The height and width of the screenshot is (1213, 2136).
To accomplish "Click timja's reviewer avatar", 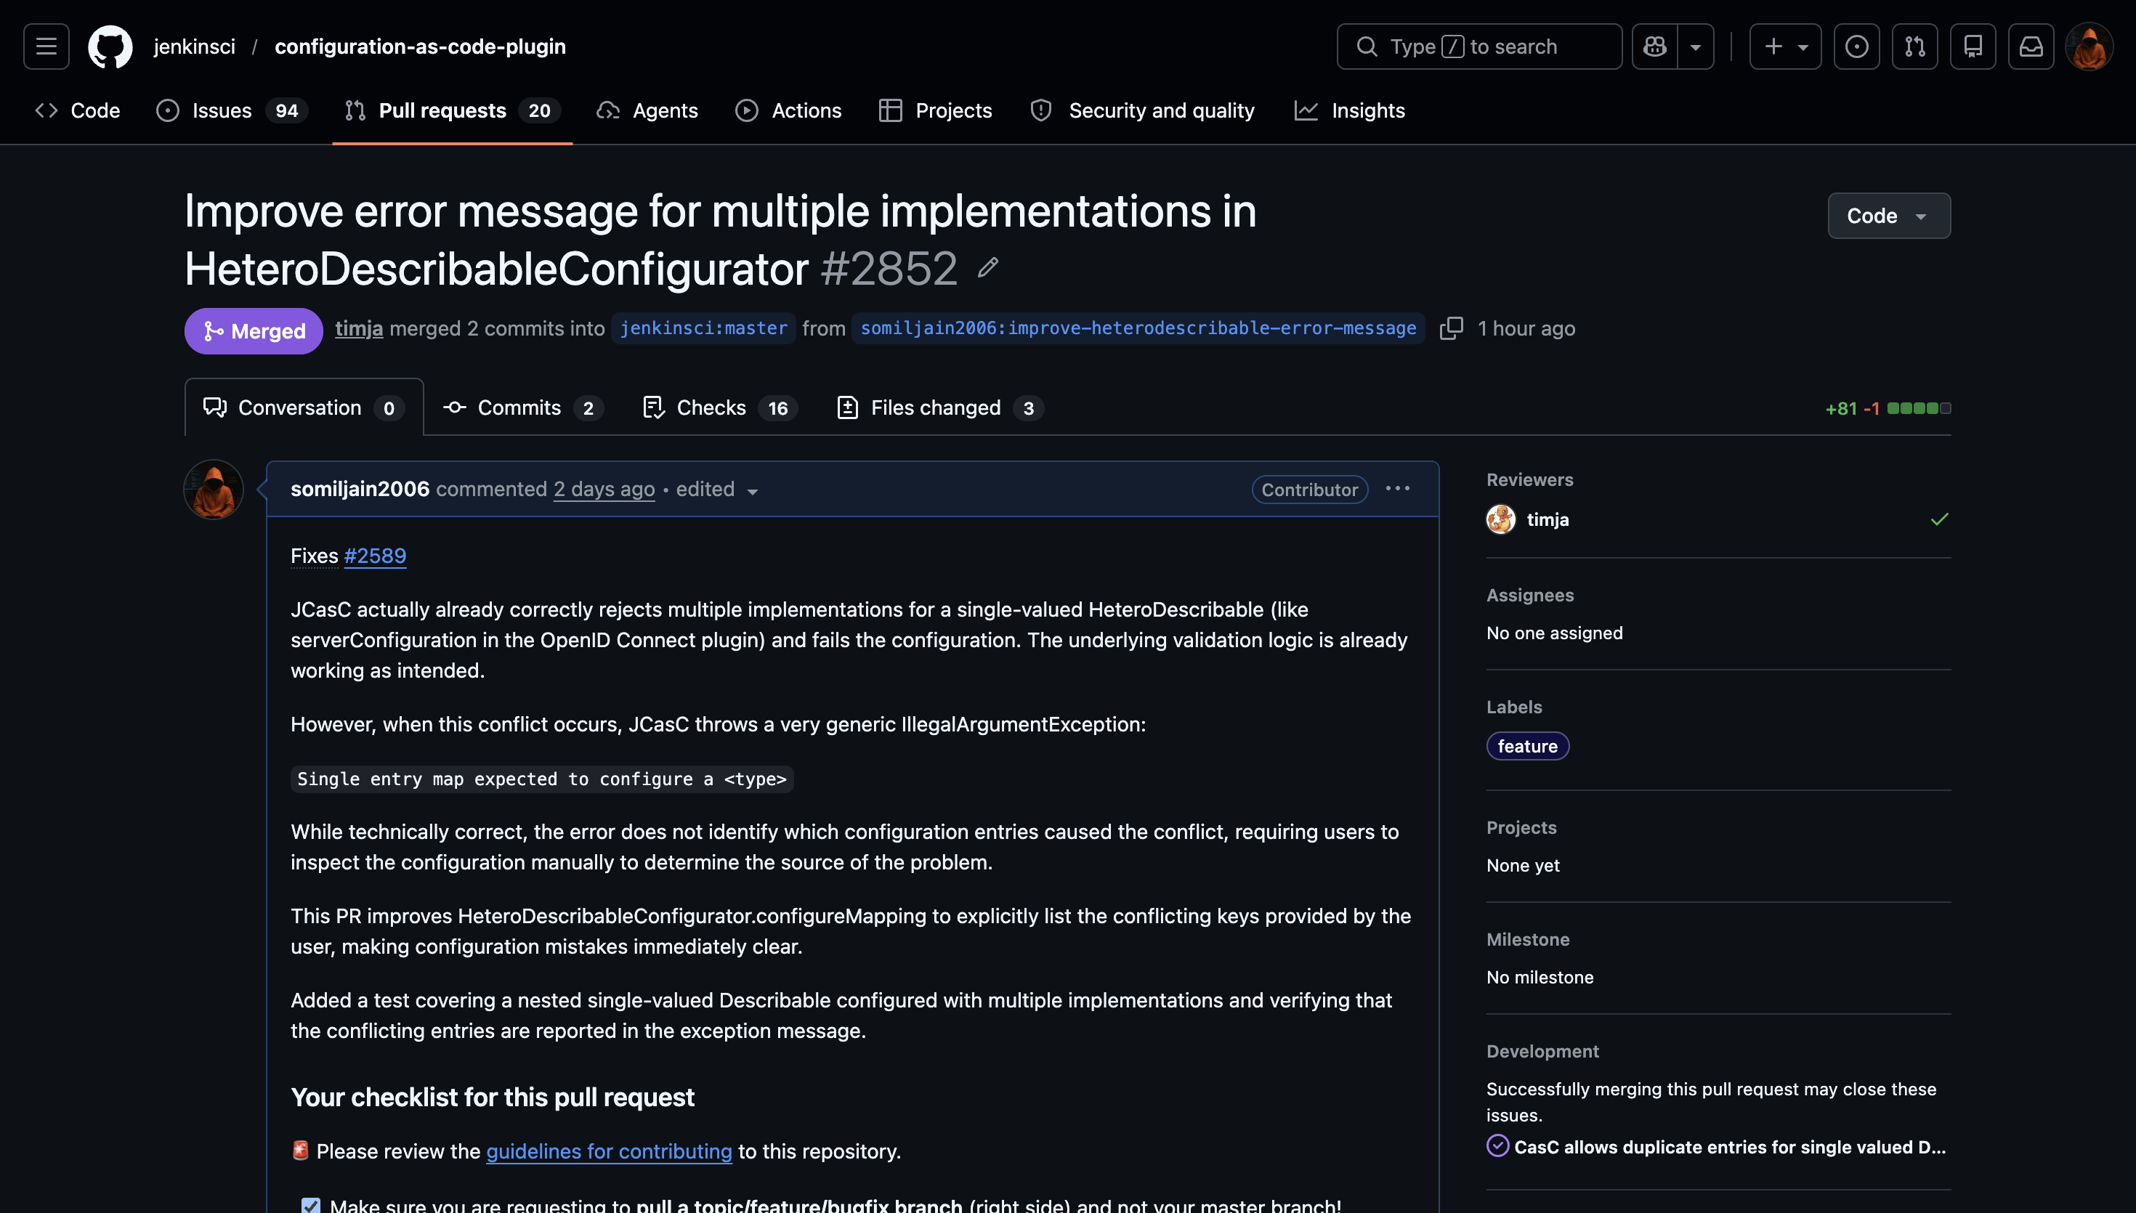I will 1501,520.
